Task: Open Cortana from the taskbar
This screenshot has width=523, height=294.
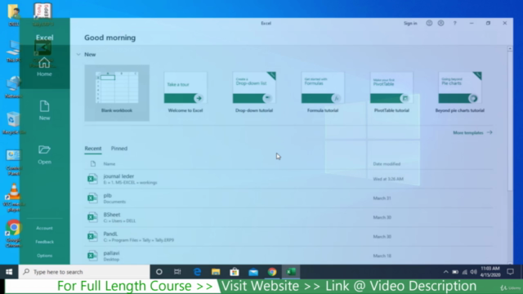Action: (x=159, y=272)
